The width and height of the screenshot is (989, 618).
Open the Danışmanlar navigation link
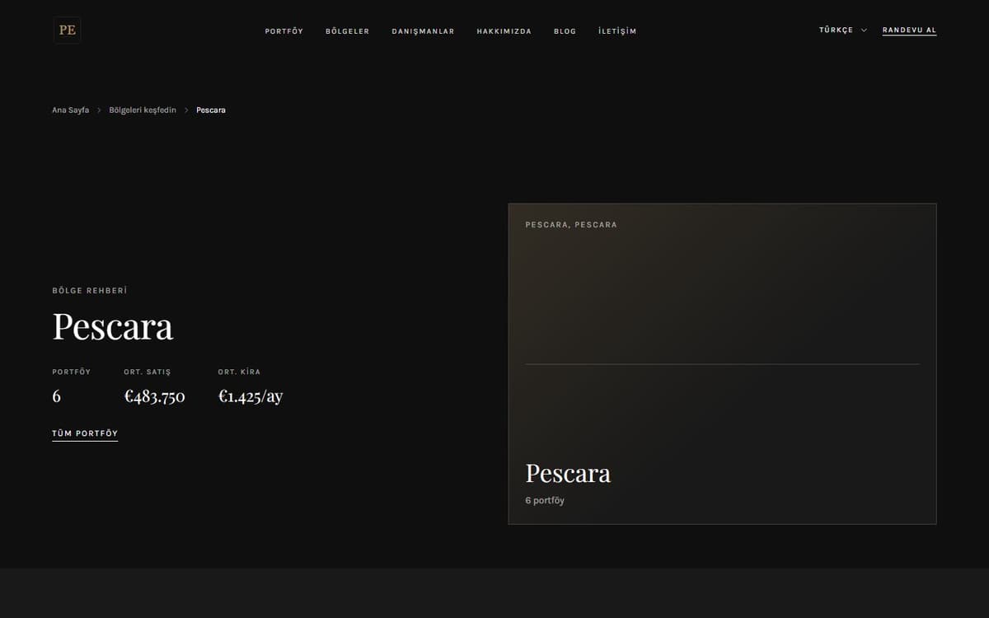tap(423, 31)
